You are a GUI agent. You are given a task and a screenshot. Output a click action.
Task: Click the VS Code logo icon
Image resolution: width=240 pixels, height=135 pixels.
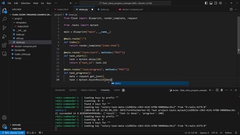(x=3, y=3)
